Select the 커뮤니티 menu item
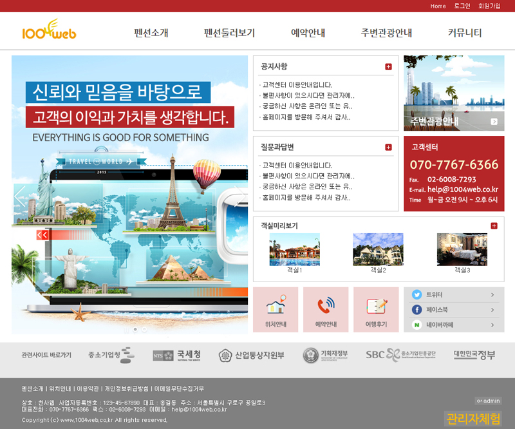 point(465,33)
